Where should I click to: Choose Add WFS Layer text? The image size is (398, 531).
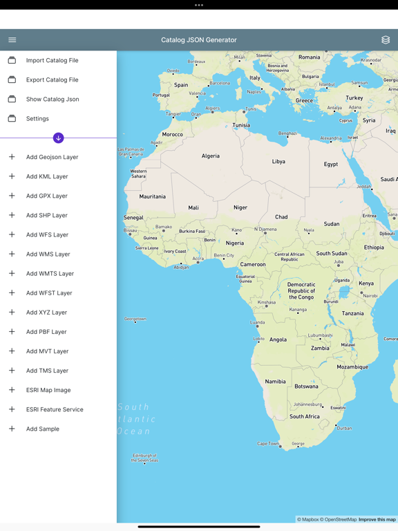47,234
